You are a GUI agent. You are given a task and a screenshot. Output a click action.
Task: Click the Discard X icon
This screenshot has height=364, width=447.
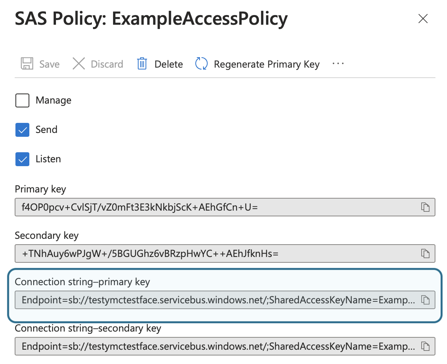click(x=79, y=64)
